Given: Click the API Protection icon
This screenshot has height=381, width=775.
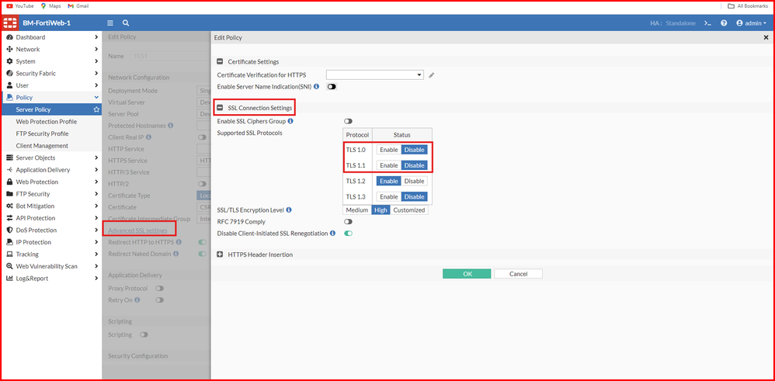Looking at the screenshot, I should 9,218.
